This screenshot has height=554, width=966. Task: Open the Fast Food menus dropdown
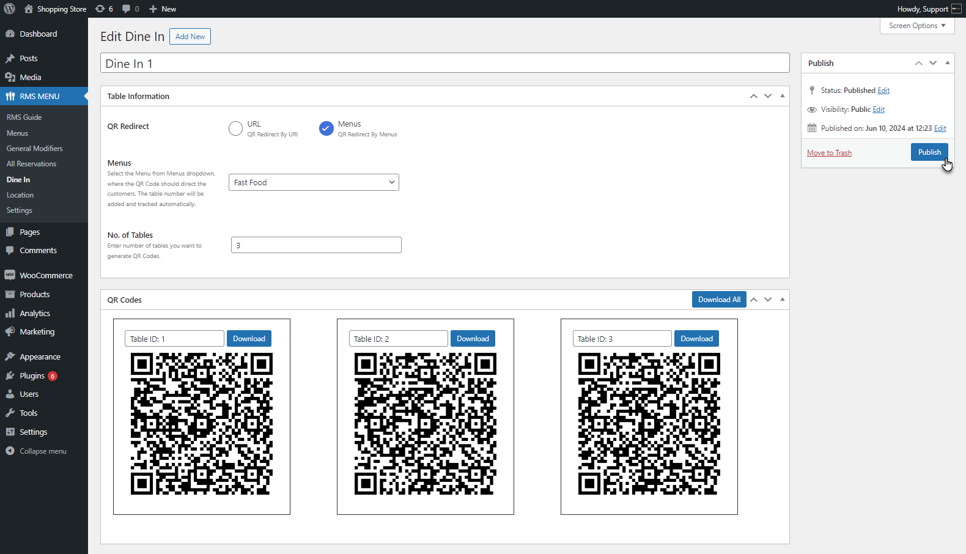click(314, 182)
